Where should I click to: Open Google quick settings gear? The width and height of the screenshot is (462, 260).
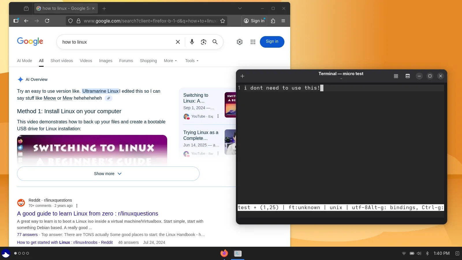(x=240, y=42)
